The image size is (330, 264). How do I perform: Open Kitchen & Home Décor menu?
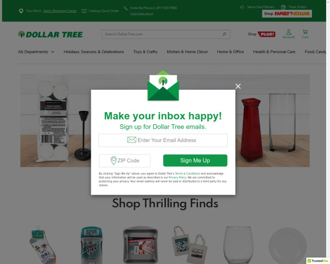(x=188, y=52)
